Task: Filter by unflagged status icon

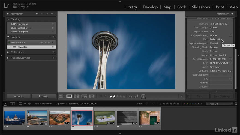Action: tap(154, 104)
